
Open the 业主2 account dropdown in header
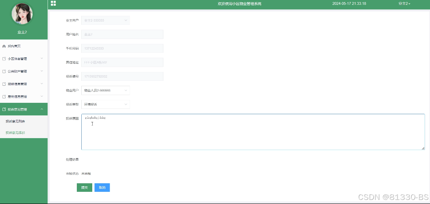tap(404, 4)
